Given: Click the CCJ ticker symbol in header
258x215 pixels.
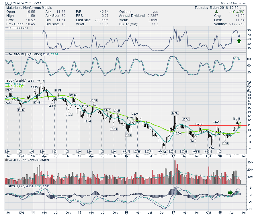Looking at the screenshot, I should 9,3.
